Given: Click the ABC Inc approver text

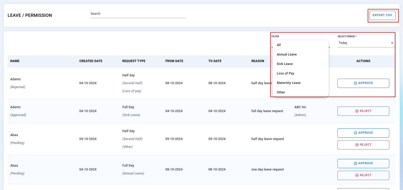Looking at the screenshot, I should [300, 107].
